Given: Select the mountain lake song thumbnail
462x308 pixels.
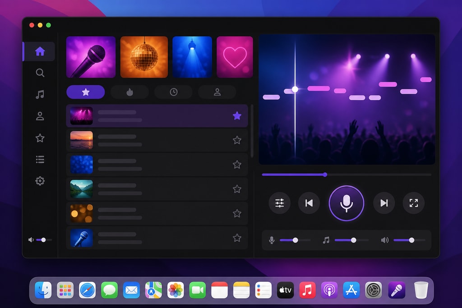Looking at the screenshot, I should (82, 189).
